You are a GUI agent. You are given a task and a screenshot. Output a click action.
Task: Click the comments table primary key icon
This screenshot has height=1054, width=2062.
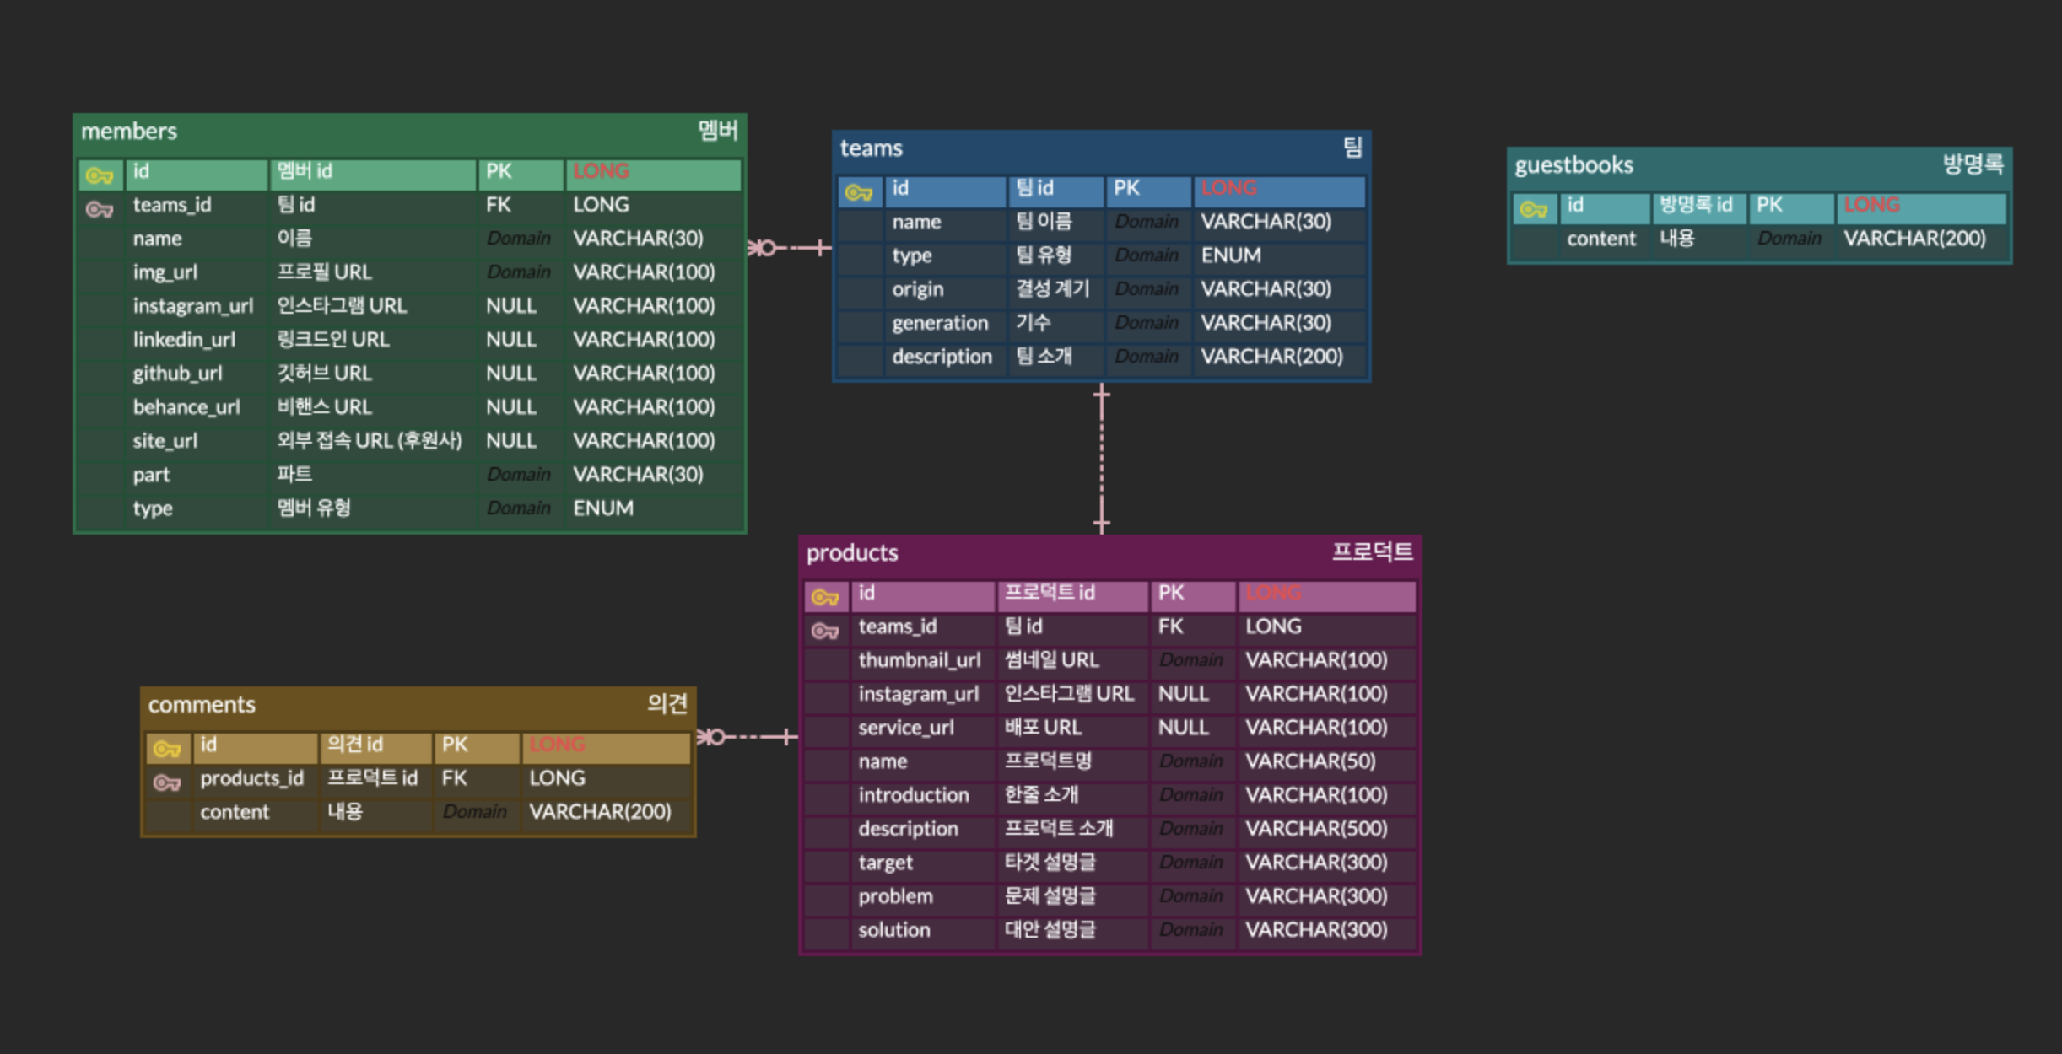(x=167, y=749)
